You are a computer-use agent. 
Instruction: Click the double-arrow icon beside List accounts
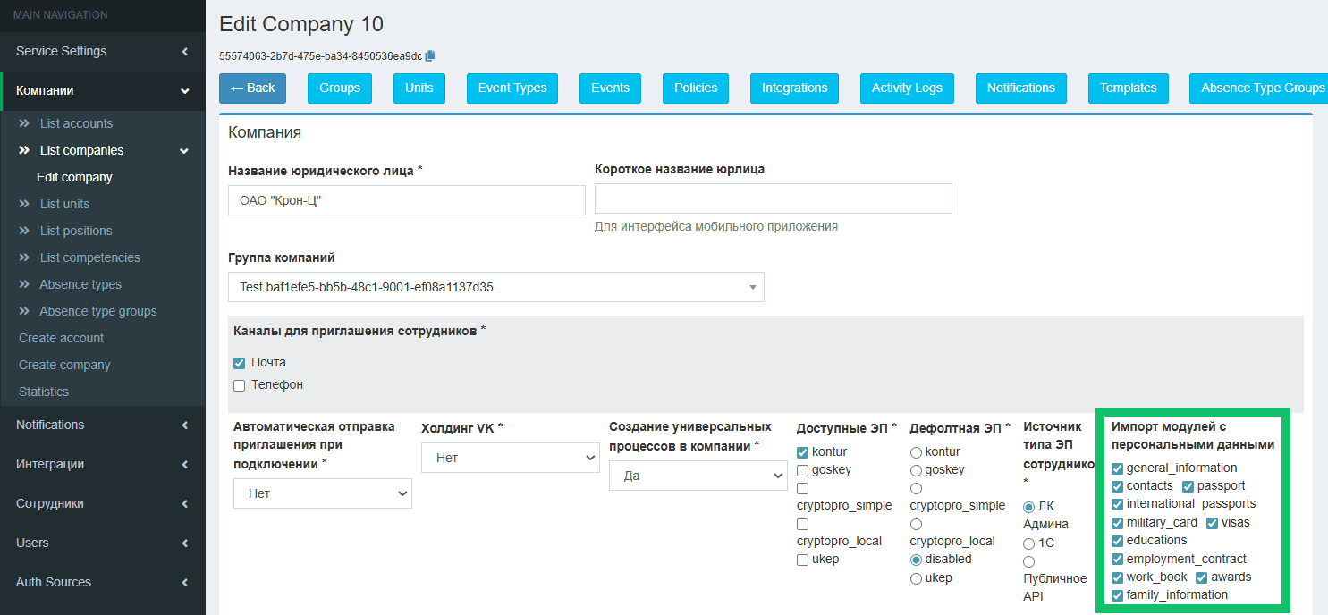pyautogui.click(x=24, y=123)
